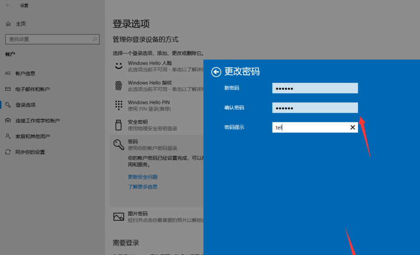
Task: Select the 登录选项 key icon in sidebar
Action: click(8, 104)
